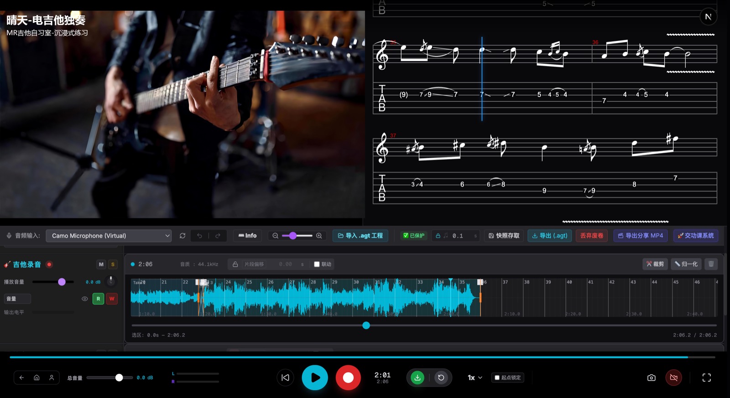Take a snapshot with camera icon
The width and height of the screenshot is (730, 398).
tap(651, 377)
